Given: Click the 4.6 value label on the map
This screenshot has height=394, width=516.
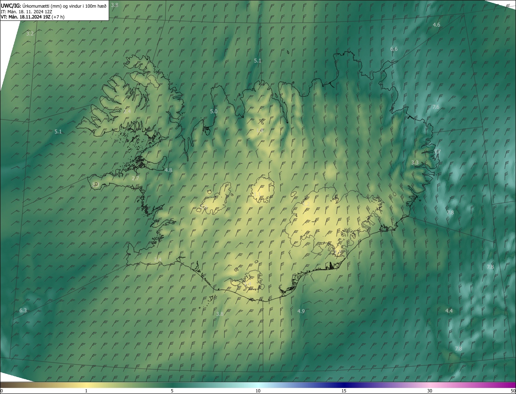Looking at the screenshot, I should click(436, 25).
